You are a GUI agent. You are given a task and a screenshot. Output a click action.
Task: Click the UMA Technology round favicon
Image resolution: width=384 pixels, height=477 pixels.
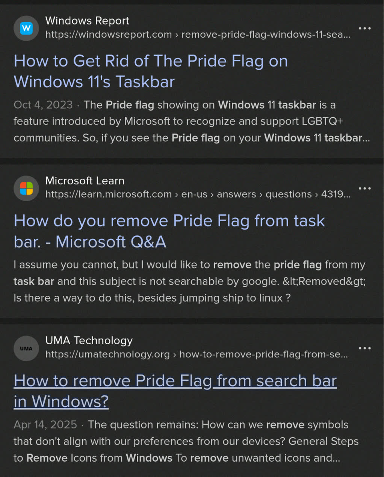(x=26, y=348)
